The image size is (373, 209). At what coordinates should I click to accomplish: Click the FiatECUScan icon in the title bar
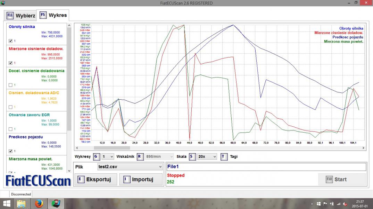coord(3,3)
